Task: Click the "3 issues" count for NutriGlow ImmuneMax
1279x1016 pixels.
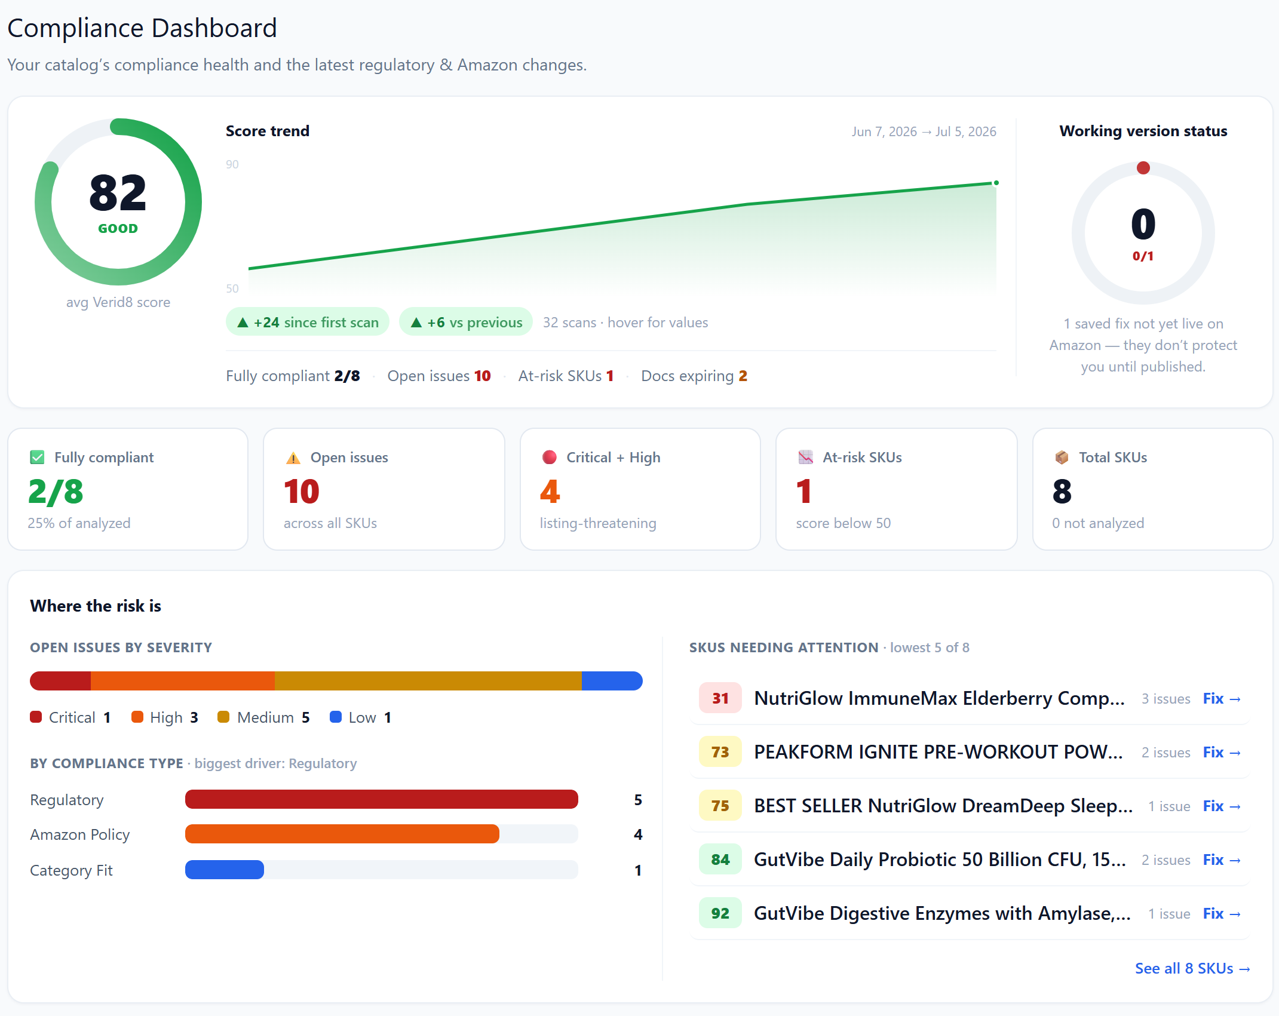Action: 1165,698
